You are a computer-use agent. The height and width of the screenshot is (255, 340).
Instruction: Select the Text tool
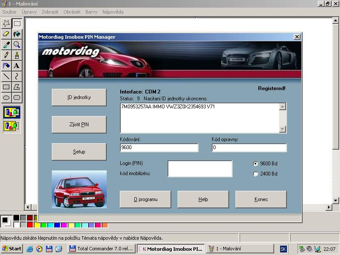pyautogui.click(x=17, y=66)
